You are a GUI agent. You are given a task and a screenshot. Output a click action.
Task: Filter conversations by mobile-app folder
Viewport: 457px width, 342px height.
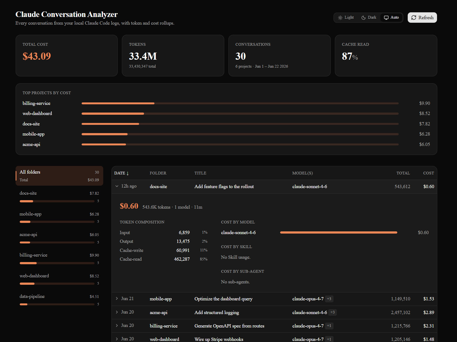(59, 217)
